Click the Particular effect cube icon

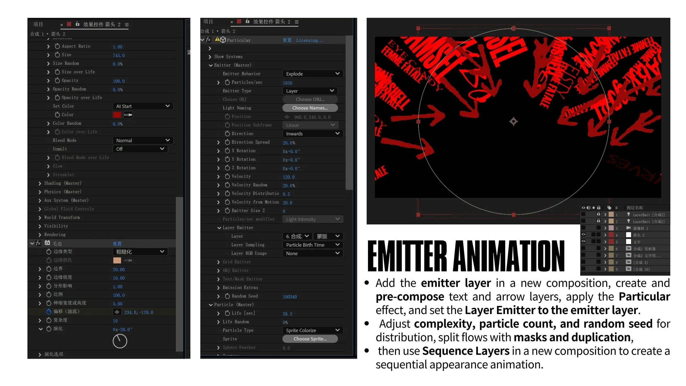pyautogui.click(x=223, y=40)
